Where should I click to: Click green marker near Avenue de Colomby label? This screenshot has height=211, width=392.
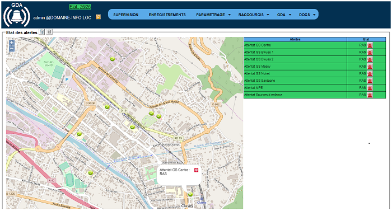tap(113, 59)
